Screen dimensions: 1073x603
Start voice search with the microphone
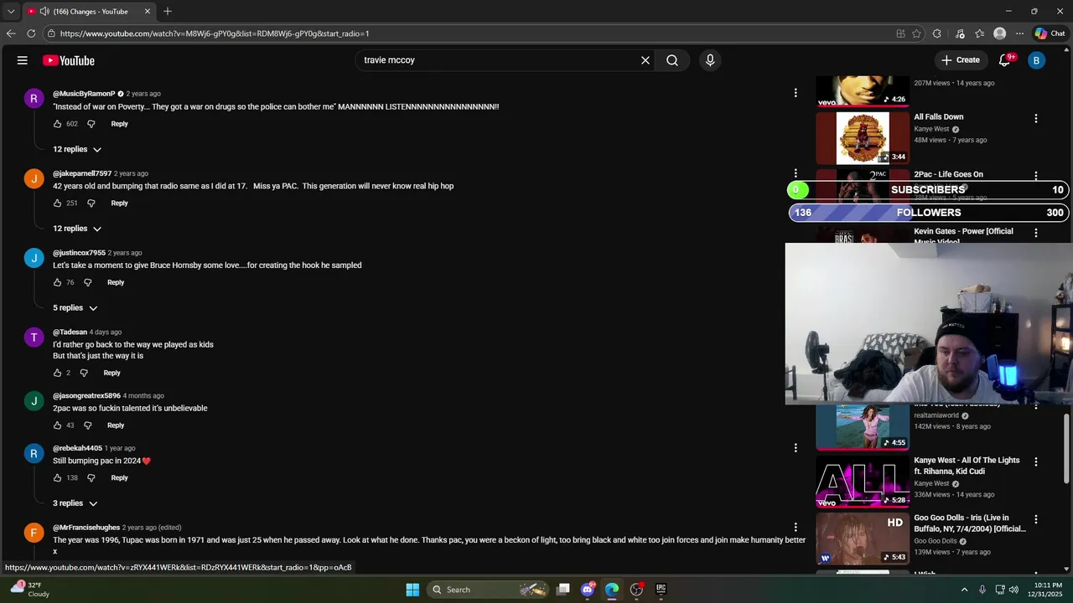click(x=710, y=60)
